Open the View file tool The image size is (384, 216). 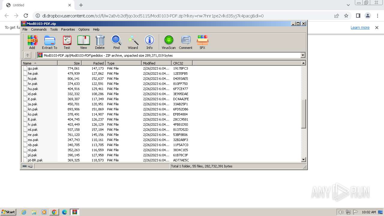coord(83,42)
